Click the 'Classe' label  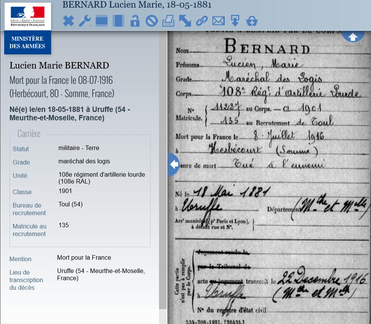click(x=22, y=192)
